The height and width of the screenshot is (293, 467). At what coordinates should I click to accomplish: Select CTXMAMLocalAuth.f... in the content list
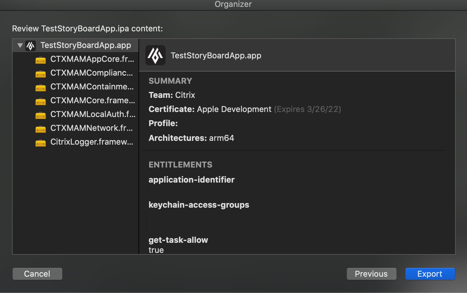click(93, 115)
